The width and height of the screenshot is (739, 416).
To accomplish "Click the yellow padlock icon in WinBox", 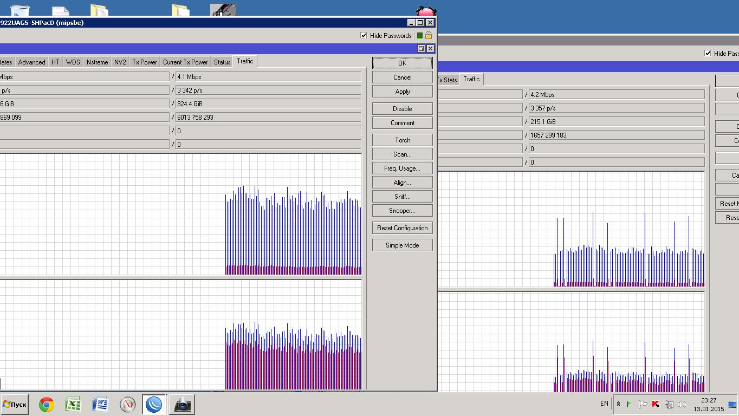I will pos(429,36).
